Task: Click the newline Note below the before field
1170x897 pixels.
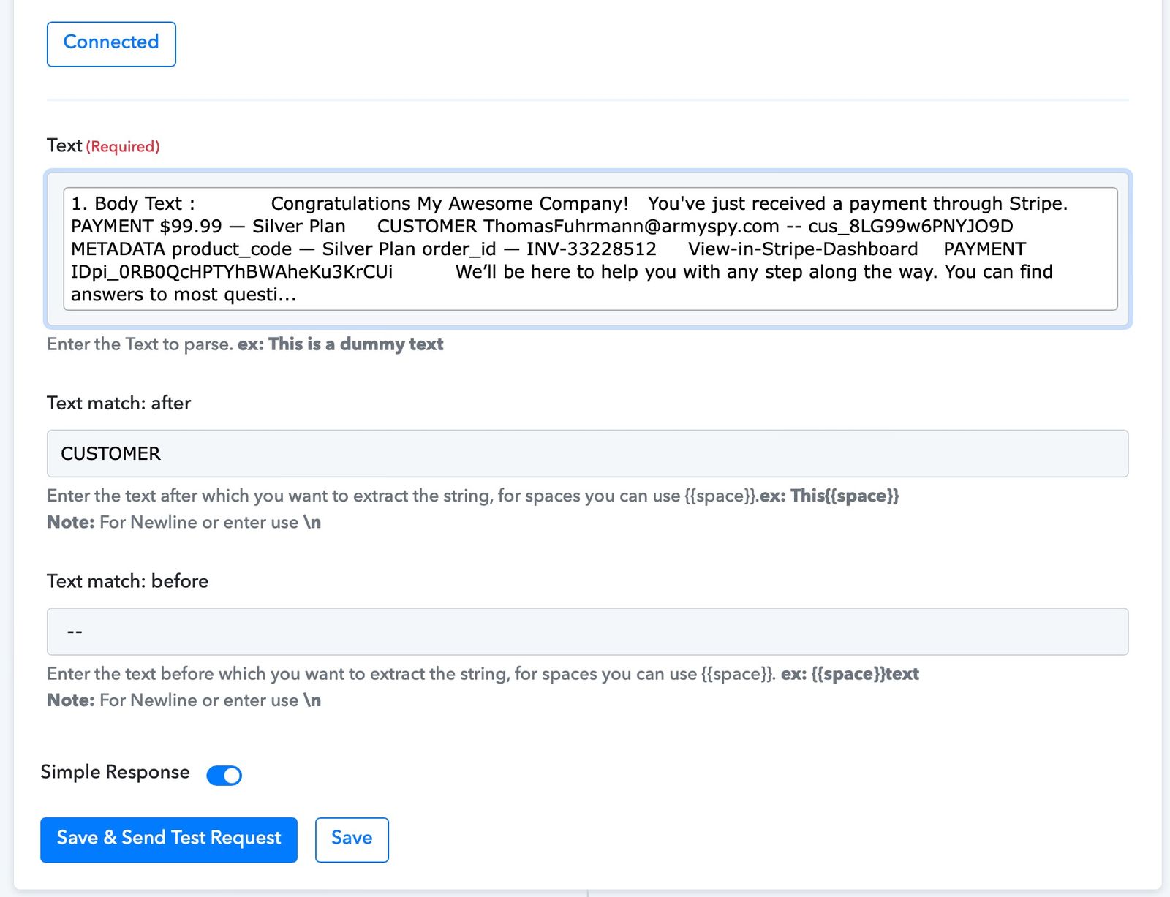Action: coord(184,700)
